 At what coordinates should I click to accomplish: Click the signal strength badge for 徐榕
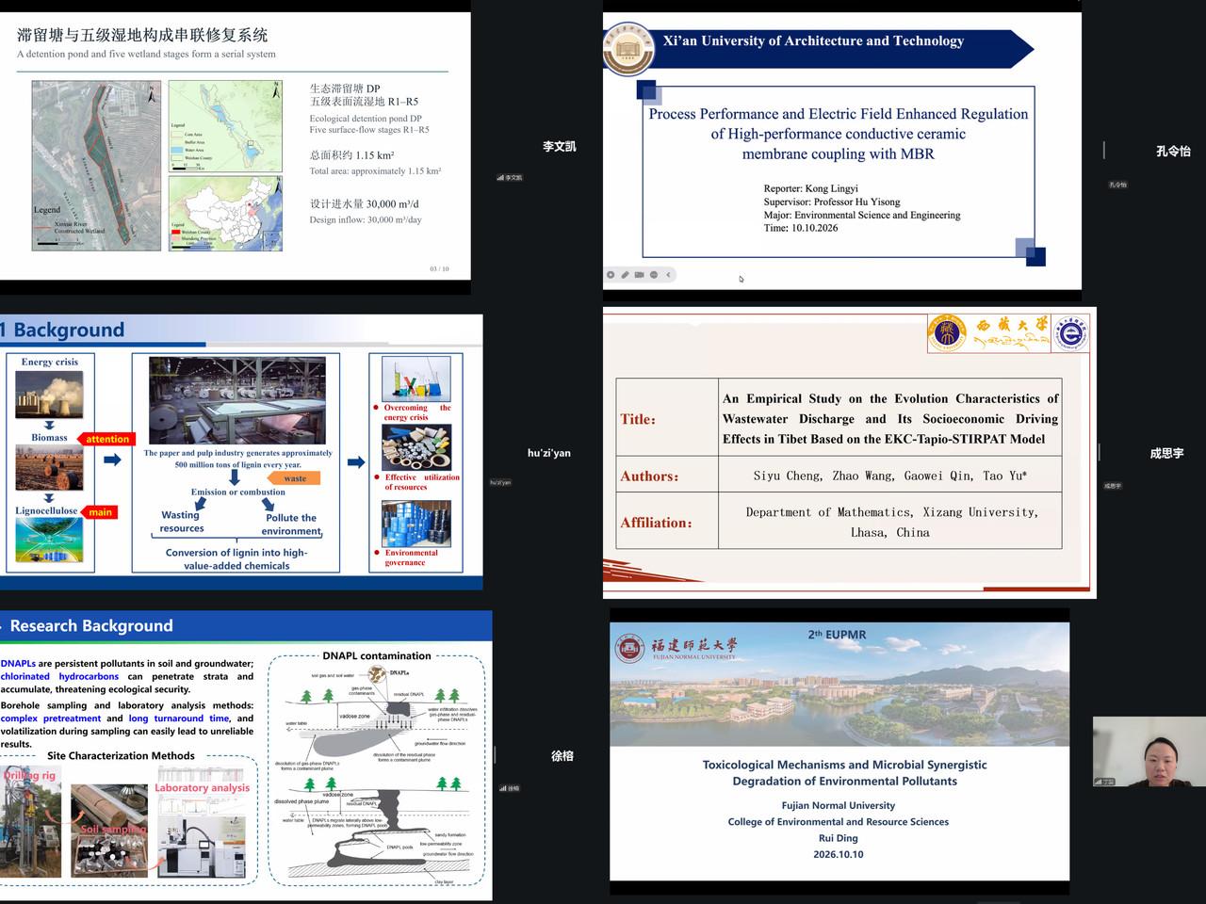click(x=509, y=788)
